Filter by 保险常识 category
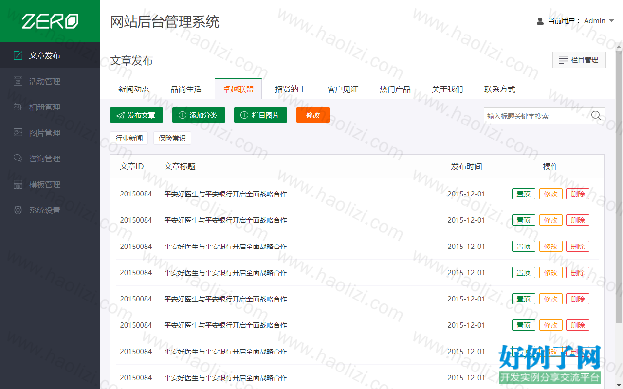The image size is (623, 389). point(172,138)
